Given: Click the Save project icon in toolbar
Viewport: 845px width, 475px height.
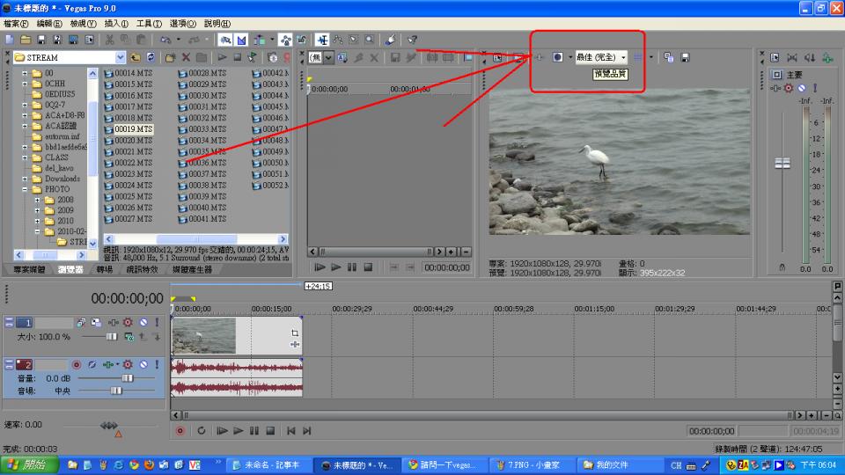Looking at the screenshot, I should pyautogui.click(x=41, y=40).
